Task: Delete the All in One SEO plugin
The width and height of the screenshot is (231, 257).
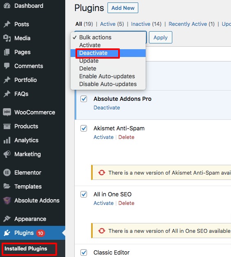Action: tap(126, 203)
